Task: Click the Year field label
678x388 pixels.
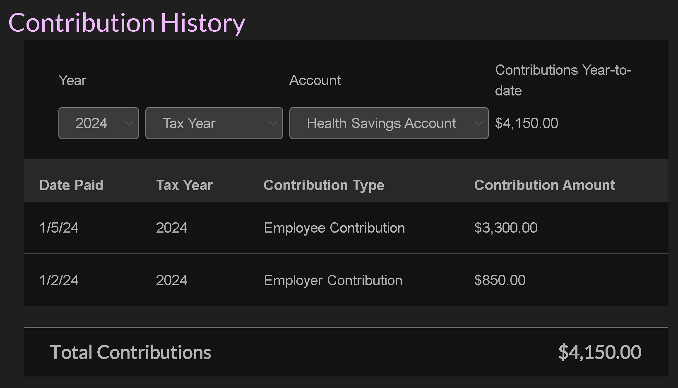Action: pos(72,80)
